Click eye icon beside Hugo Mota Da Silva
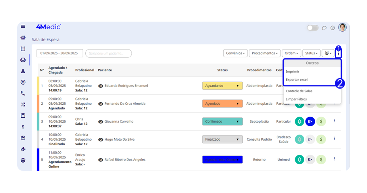This screenshot has width=367, height=193. [x=101, y=140]
